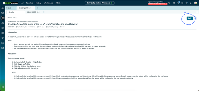The height and width of the screenshot is (91, 199).
Task: Click the Content governance breadcrumb
Action: coord(32,21)
